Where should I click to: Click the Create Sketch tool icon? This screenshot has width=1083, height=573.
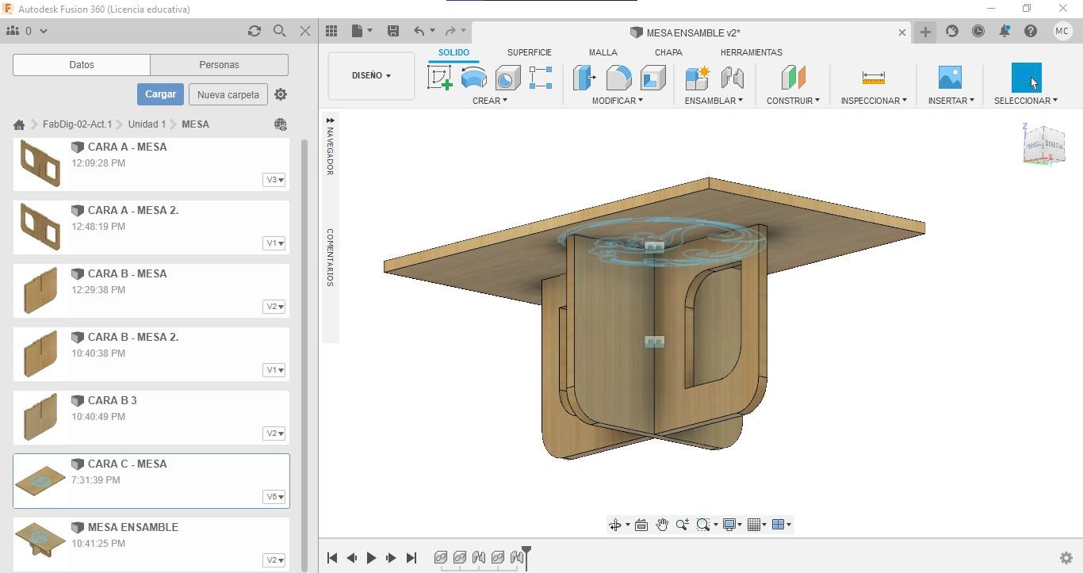[x=439, y=78]
